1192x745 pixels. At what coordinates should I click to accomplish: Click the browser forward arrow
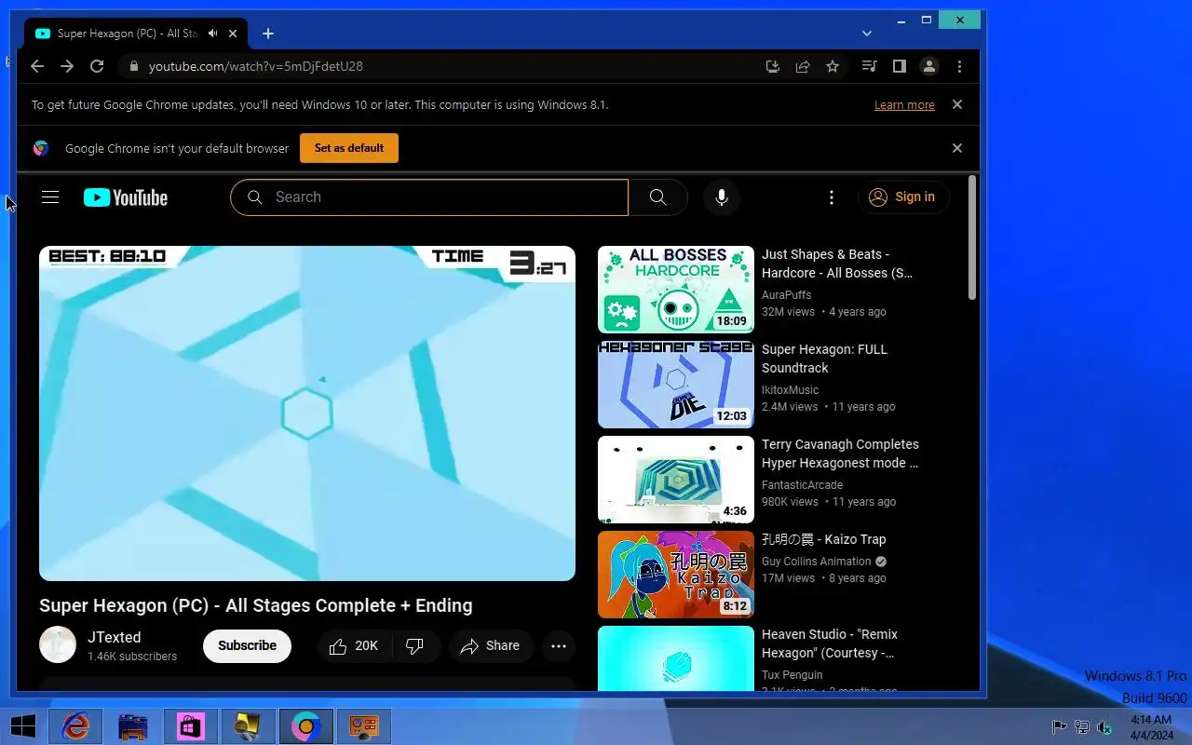click(x=67, y=66)
